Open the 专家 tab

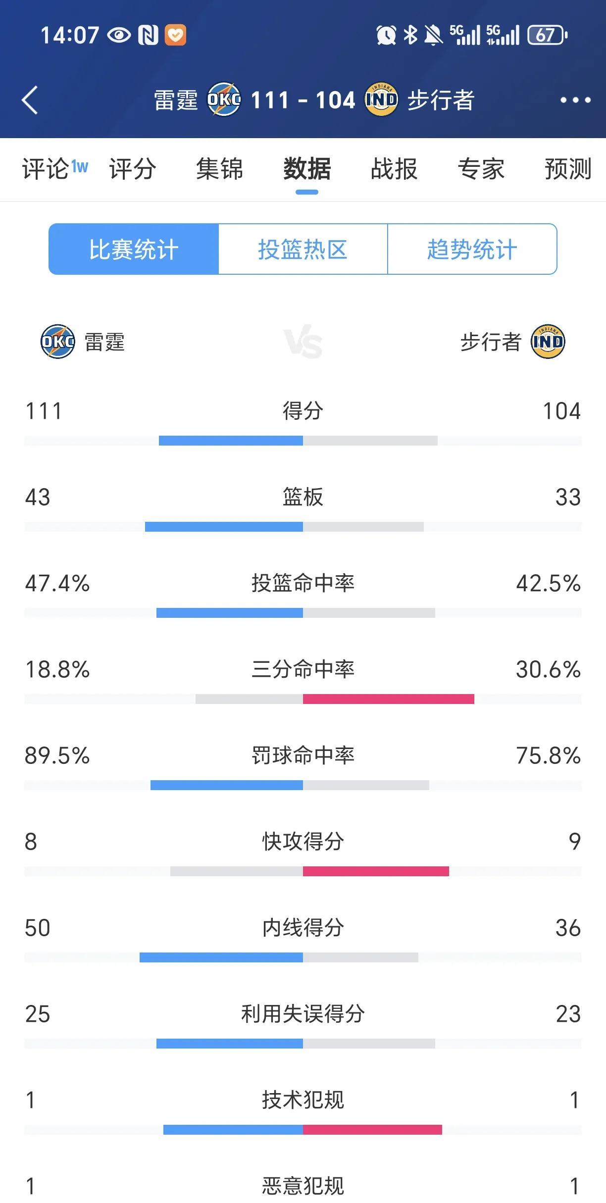coord(481,169)
